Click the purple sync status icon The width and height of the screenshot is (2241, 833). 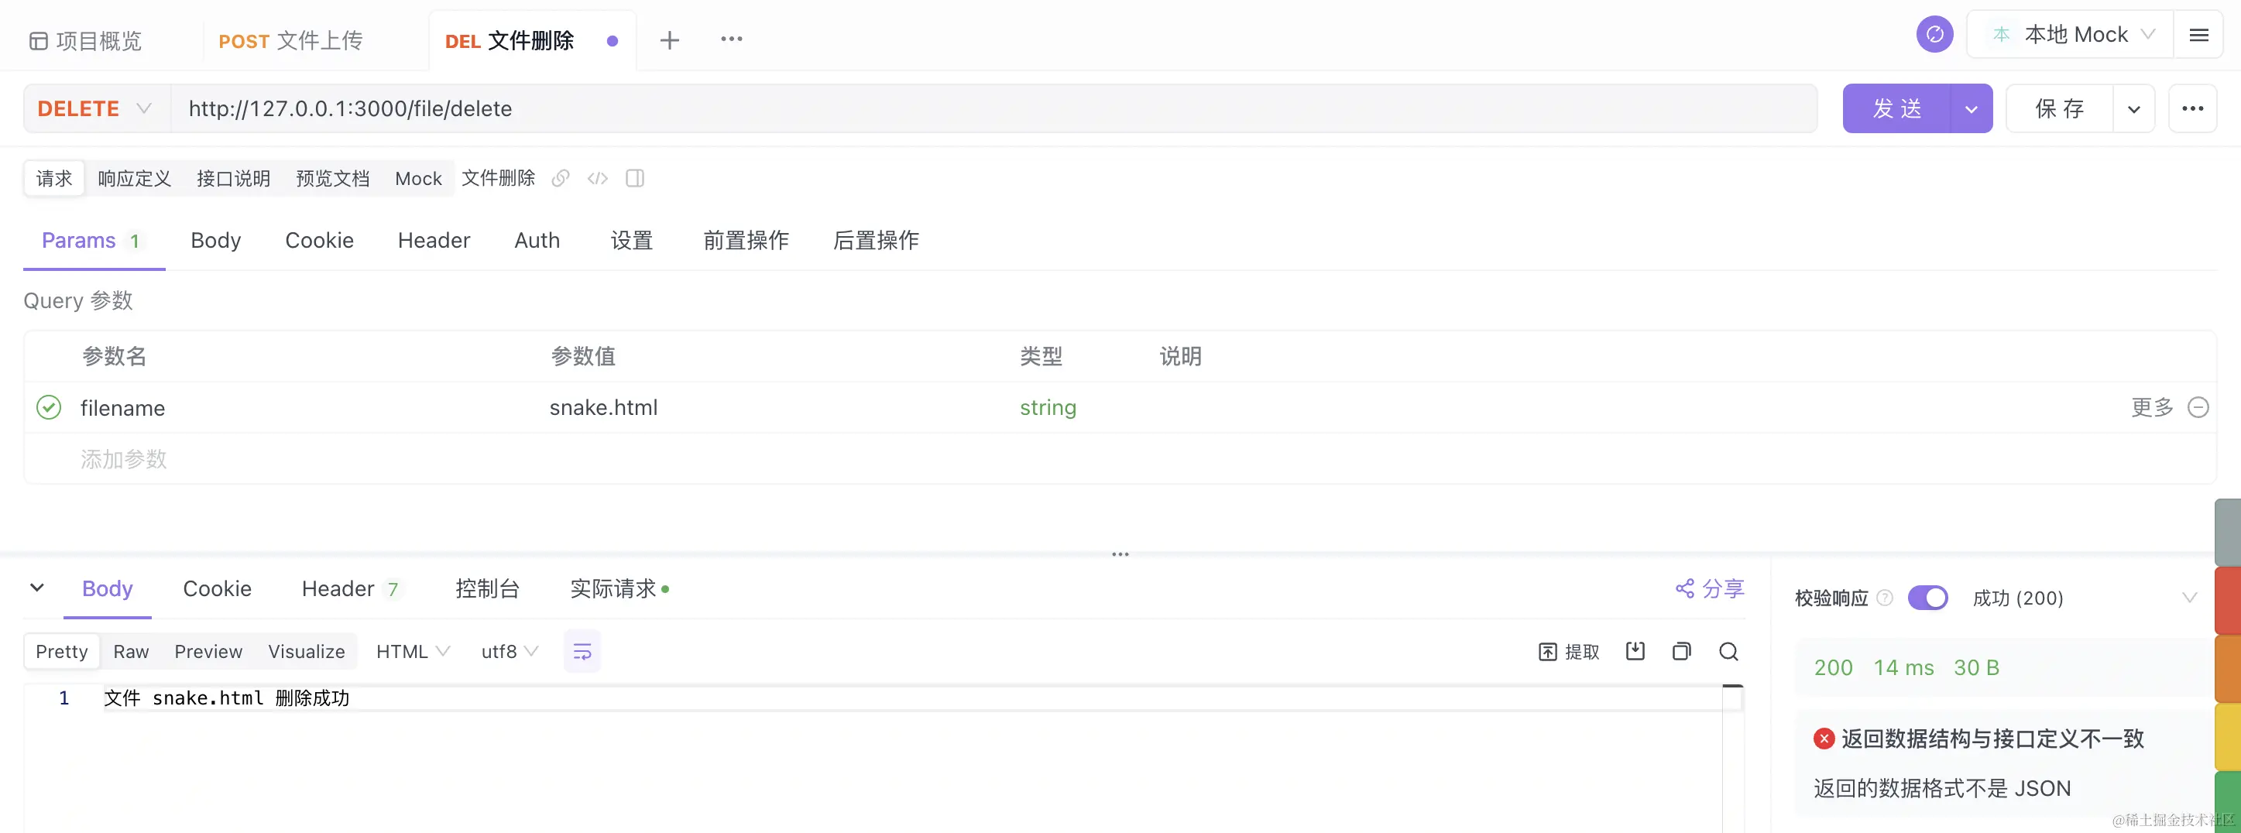point(1935,35)
